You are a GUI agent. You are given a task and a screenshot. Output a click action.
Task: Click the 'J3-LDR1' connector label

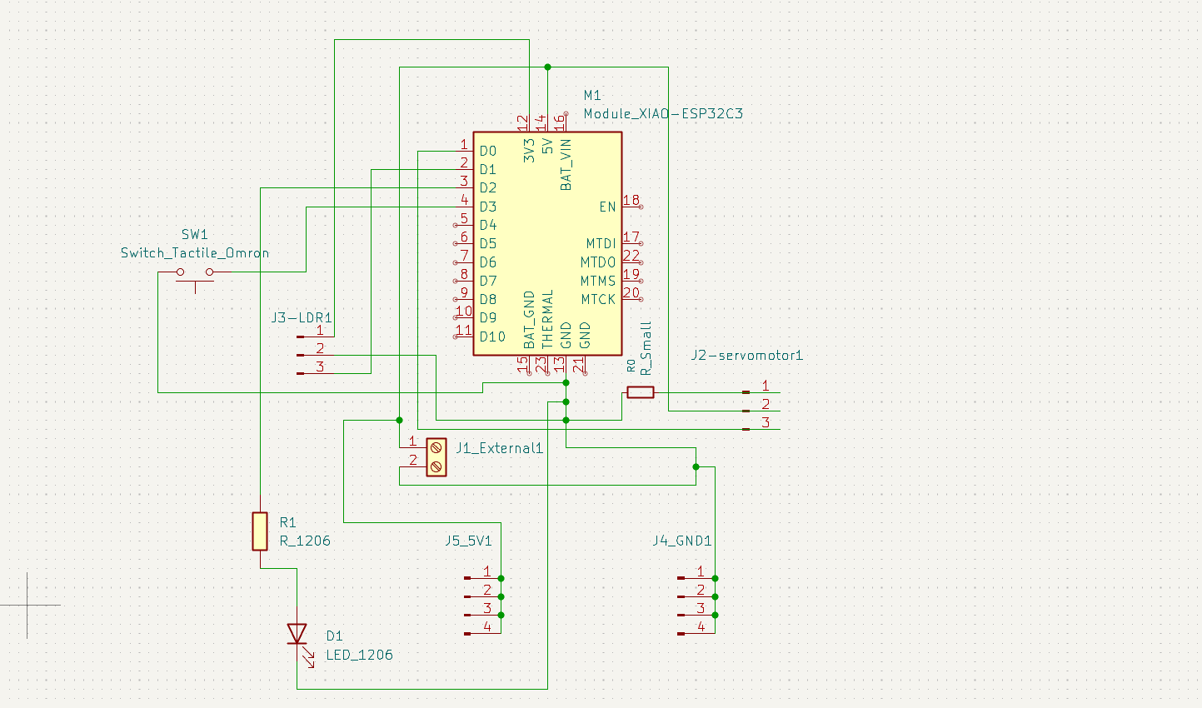302,318
